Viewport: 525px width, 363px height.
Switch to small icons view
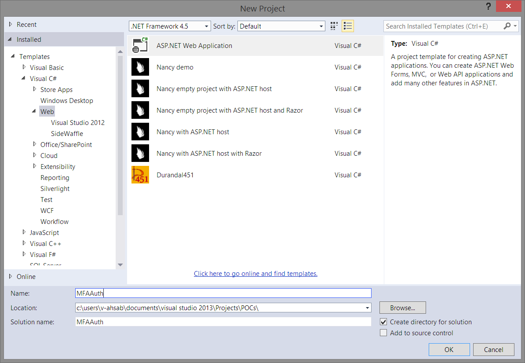[334, 26]
